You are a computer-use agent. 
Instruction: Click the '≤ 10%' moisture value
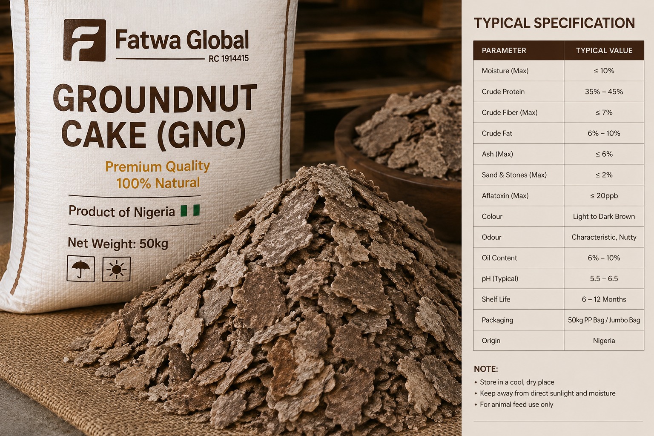[x=604, y=71]
